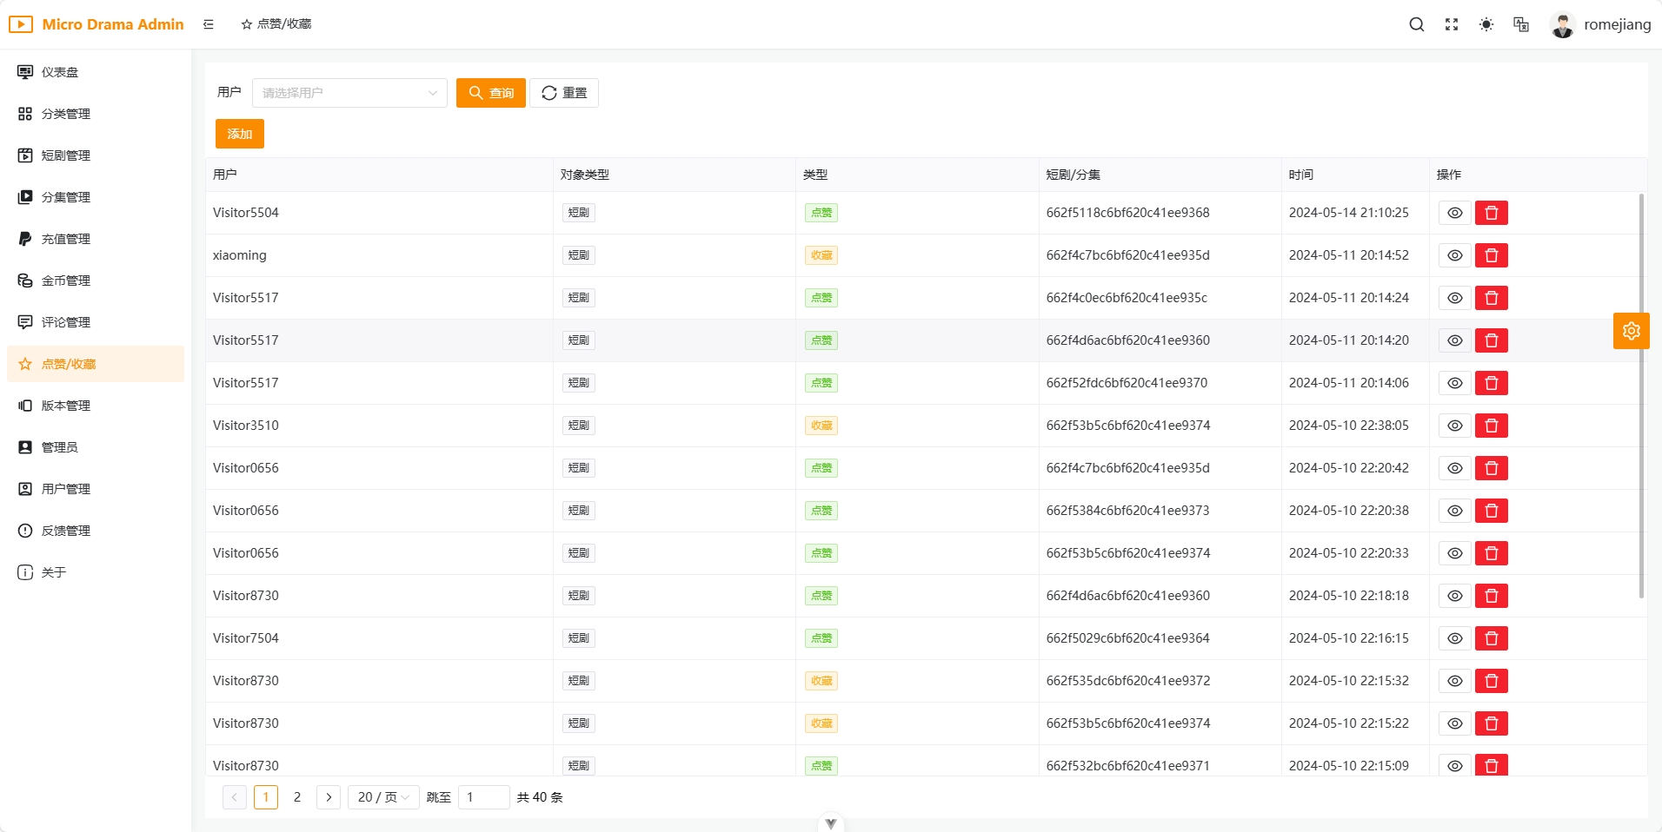Open the orange settings gear panel
Screen dimensions: 1662x832
click(1631, 331)
